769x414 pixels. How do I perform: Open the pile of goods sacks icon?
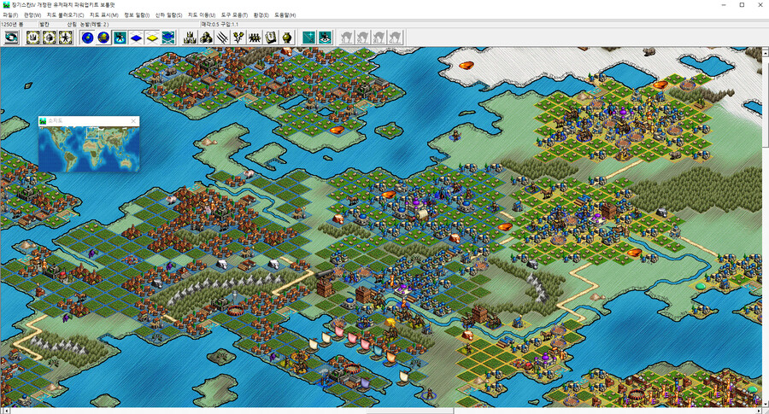tap(206, 38)
